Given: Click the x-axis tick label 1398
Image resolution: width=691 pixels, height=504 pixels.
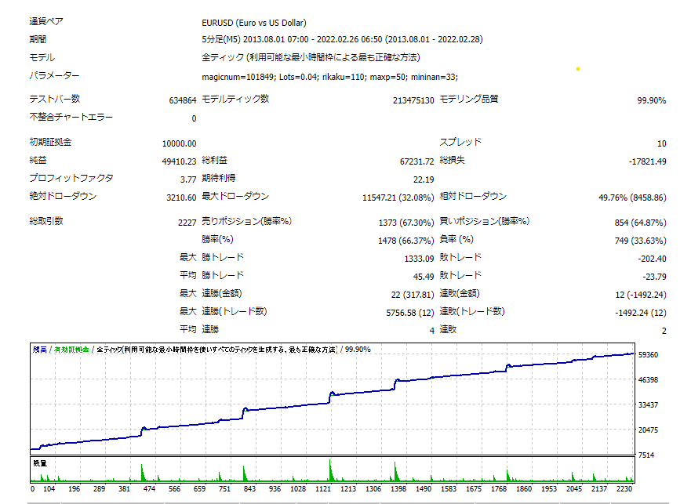Looking at the screenshot, I should pos(398,488).
